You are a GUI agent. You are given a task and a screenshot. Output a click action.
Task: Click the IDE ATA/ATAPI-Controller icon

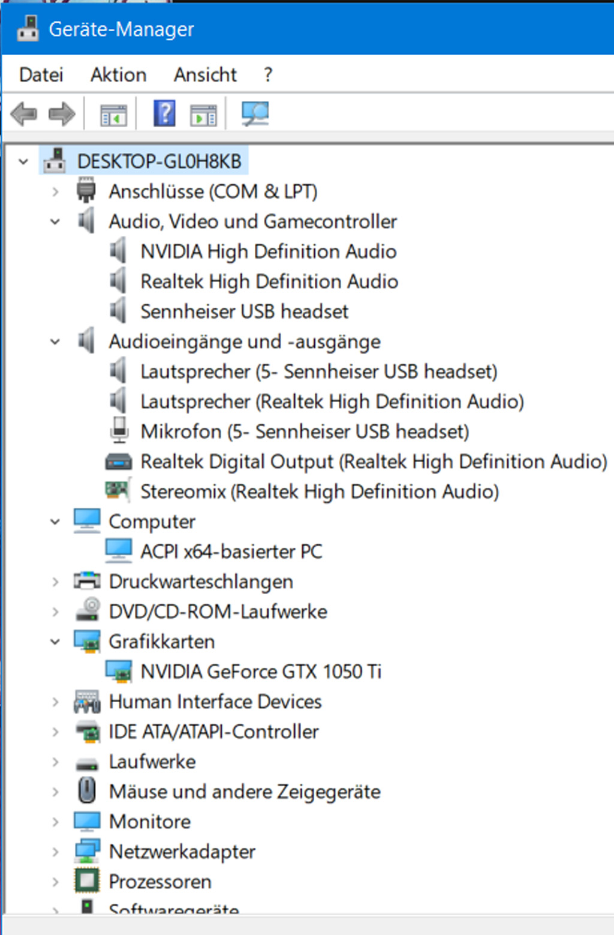[88, 731]
